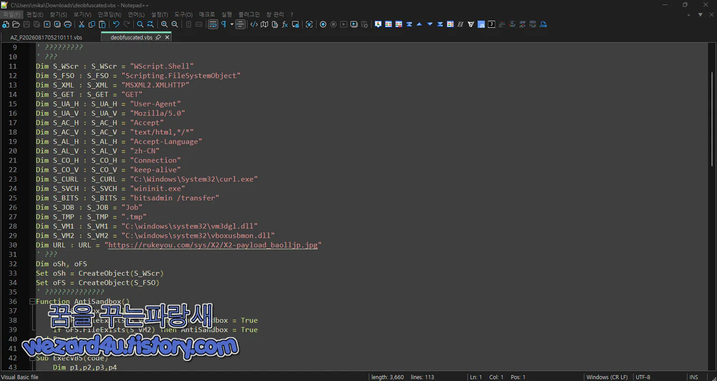This screenshot has width=717, height=381.
Task: Toggle INS overwrite mode in status bar
Action: point(694,377)
